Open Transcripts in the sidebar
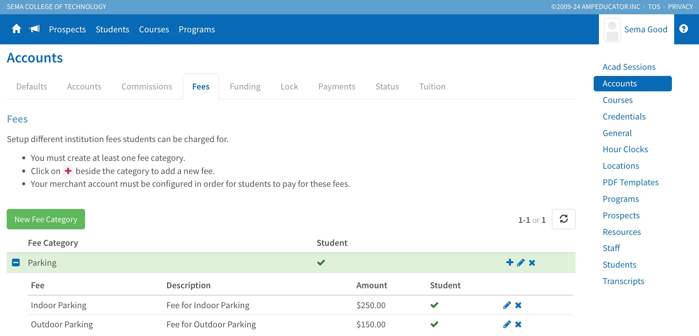 [623, 281]
